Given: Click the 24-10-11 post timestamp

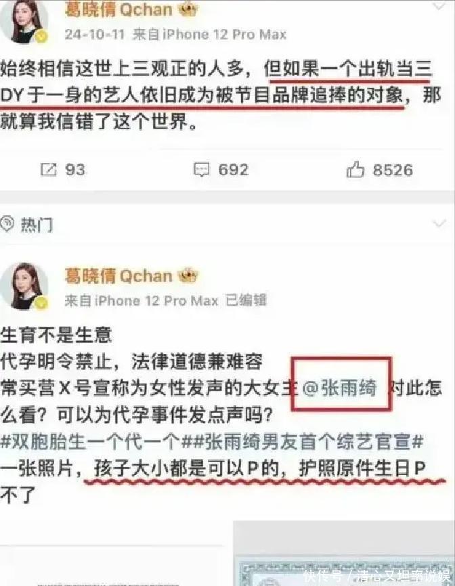Looking at the screenshot, I should click(94, 35).
